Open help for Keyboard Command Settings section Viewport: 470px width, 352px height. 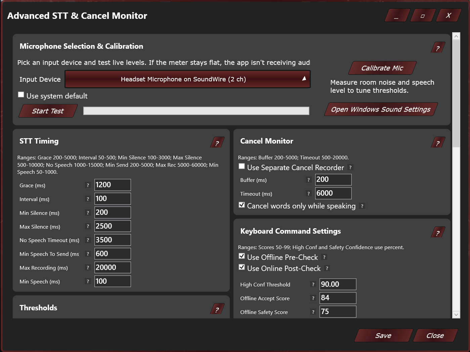coord(438,232)
